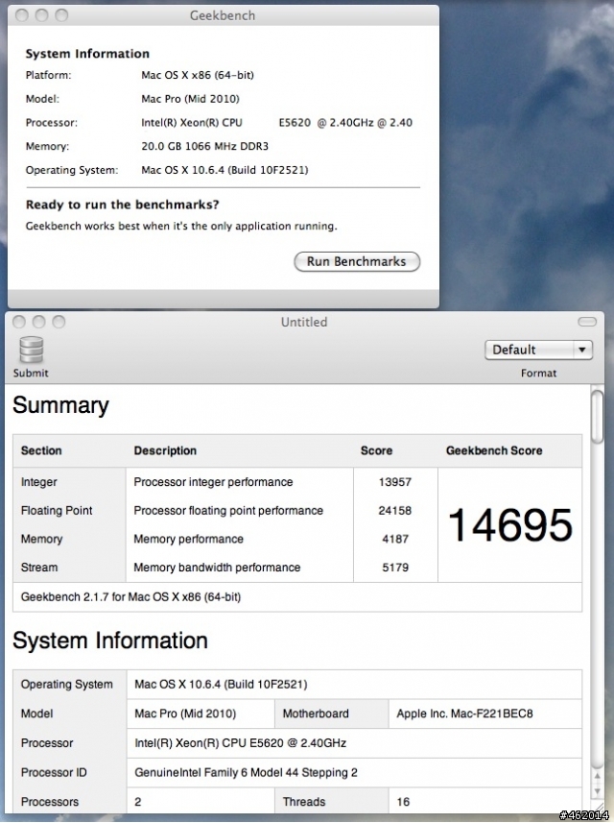The width and height of the screenshot is (614, 823).
Task: Select the Stream score 5179
Action: click(x=395, y=567)
